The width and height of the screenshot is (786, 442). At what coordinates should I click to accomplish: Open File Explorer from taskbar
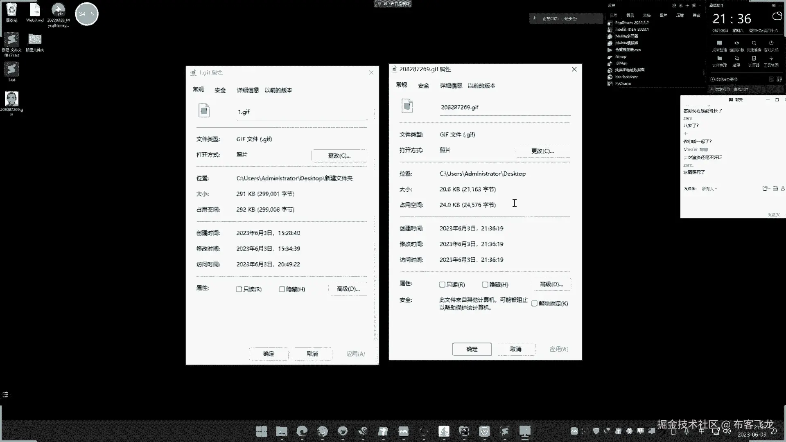282,431
